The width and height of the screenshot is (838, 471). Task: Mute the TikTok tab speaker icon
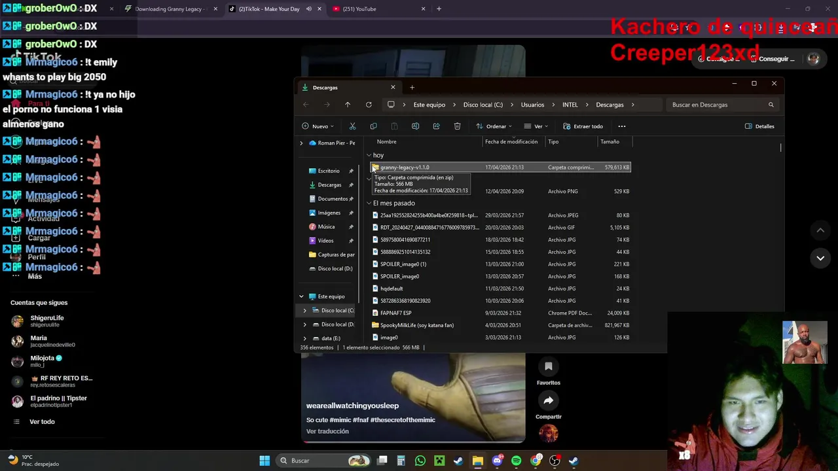(x=308, y=9)
